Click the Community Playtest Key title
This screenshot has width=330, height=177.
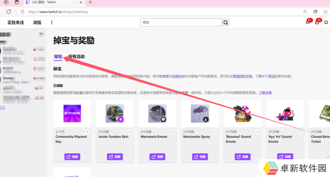[71, 139]
